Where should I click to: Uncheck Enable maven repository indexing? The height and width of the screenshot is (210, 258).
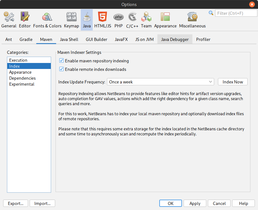[62, 60]
